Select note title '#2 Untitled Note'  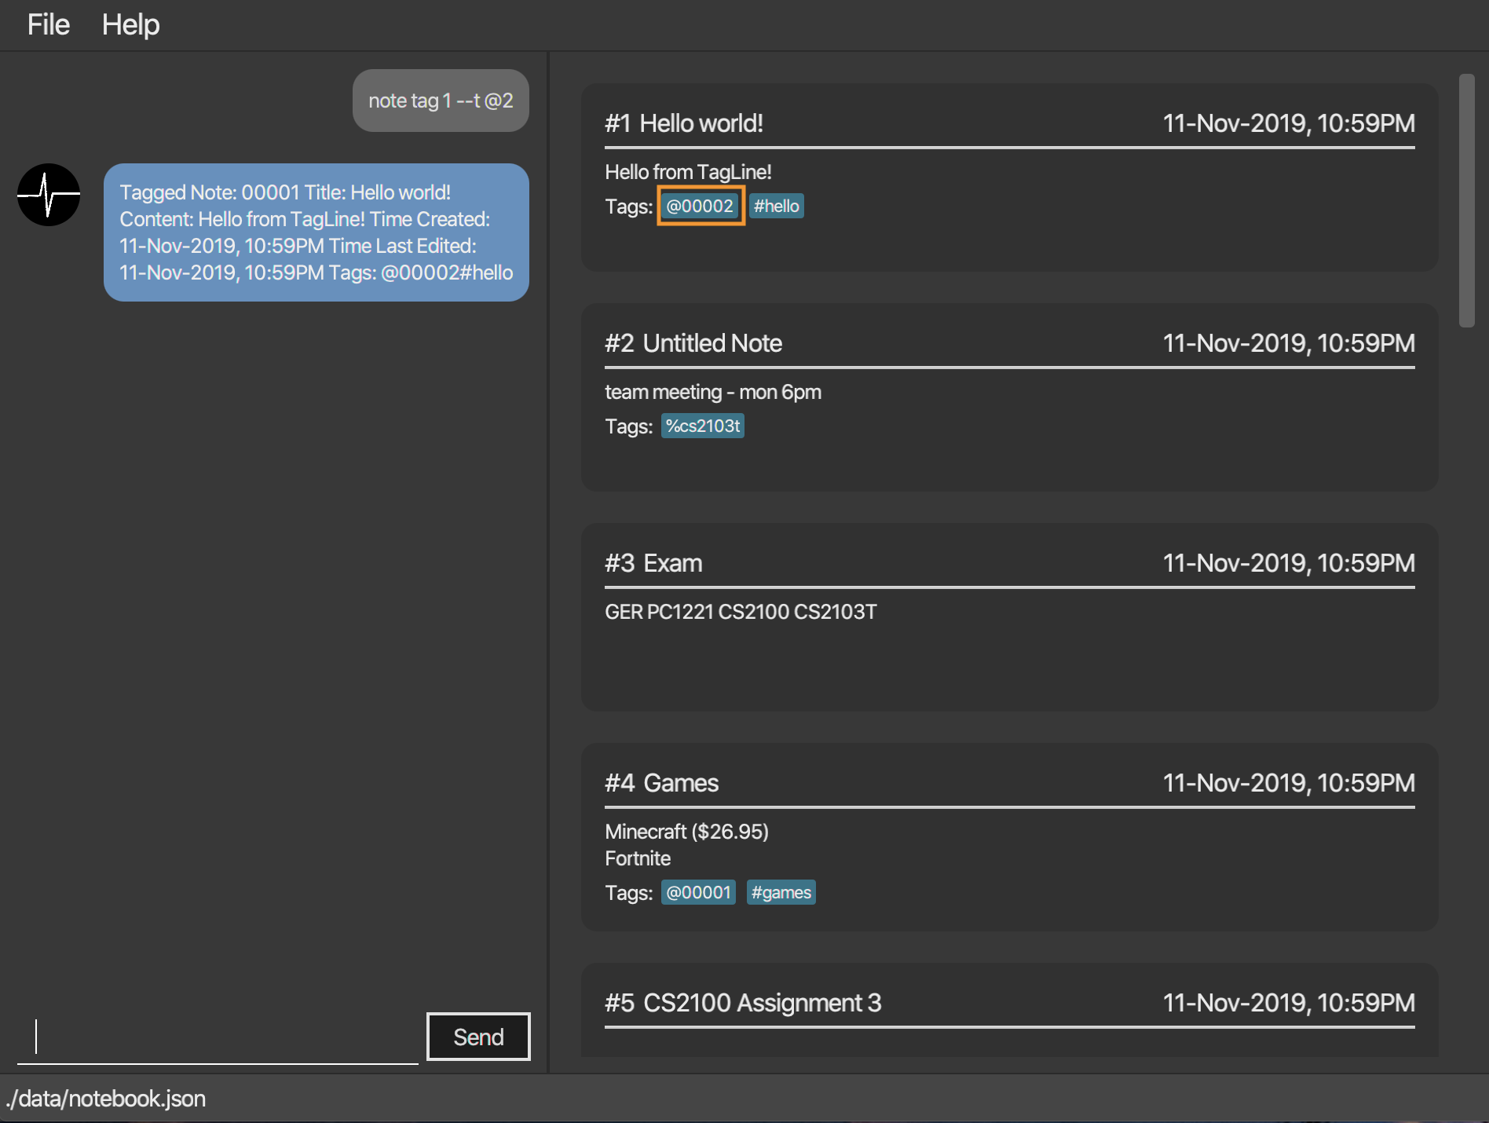(693, 343)
